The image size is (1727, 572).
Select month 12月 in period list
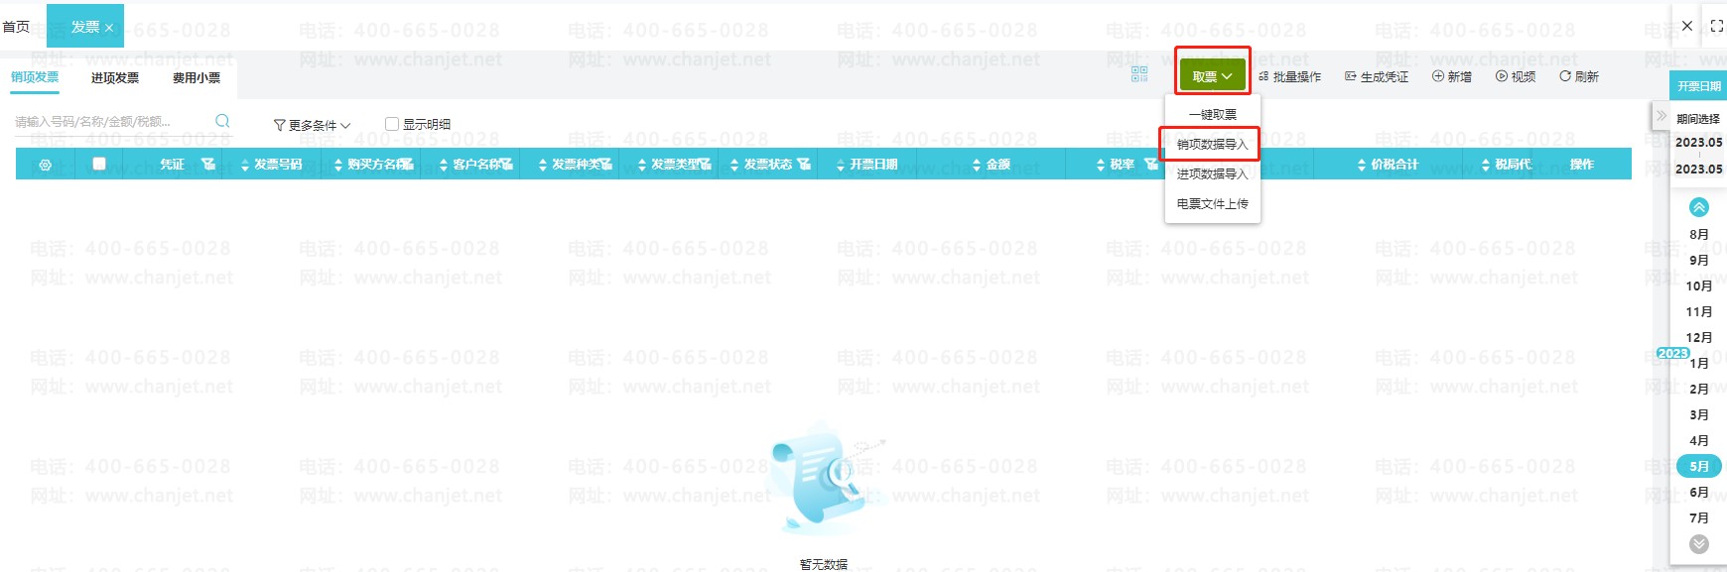click(1699, 337)
